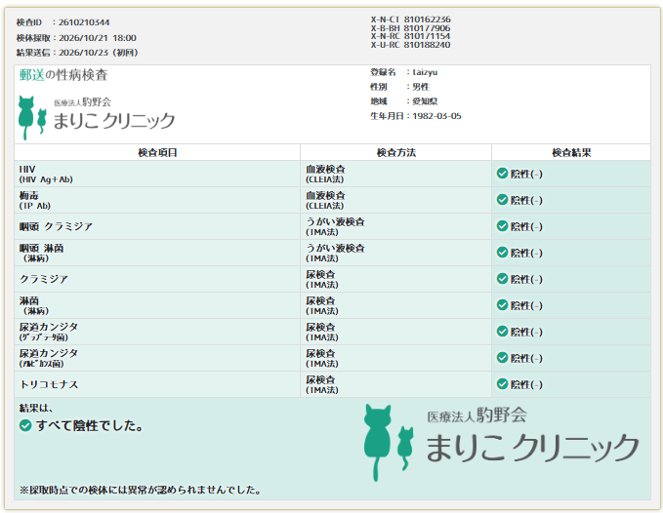Click the 採取時点での検体 footnote text
663x513 pixels.
[140, 490]
